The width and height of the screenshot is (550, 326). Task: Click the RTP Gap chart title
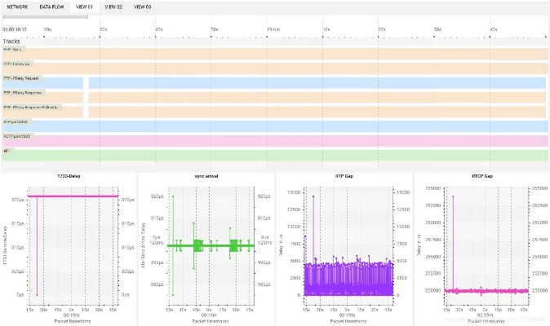[x=344, y=174]
